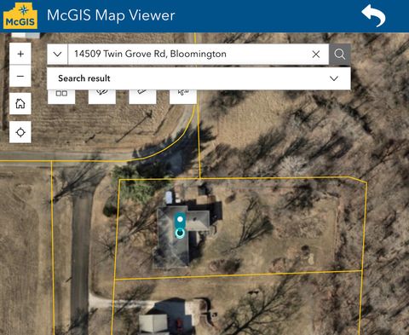This screenshot has height=335, width=409.
Task: Run search with magnifying glass icon
Action: click(340, 54)
